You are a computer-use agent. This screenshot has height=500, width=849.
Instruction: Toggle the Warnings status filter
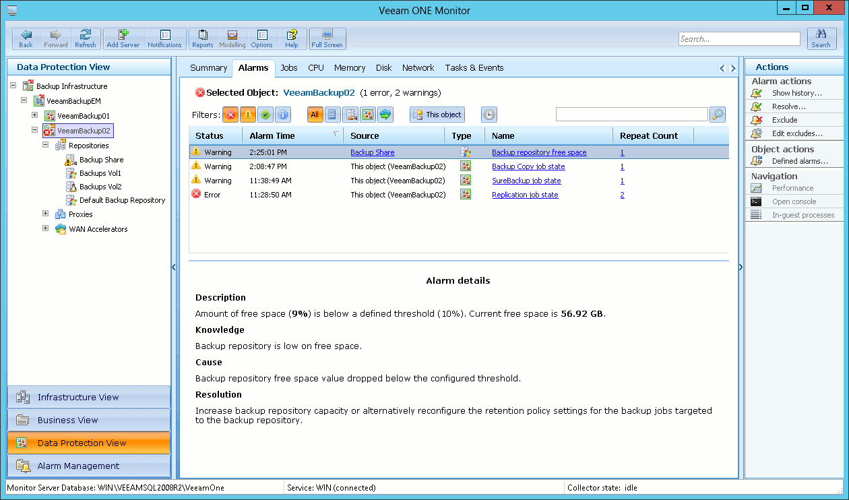pyautogui.click(x=248, y=115)
